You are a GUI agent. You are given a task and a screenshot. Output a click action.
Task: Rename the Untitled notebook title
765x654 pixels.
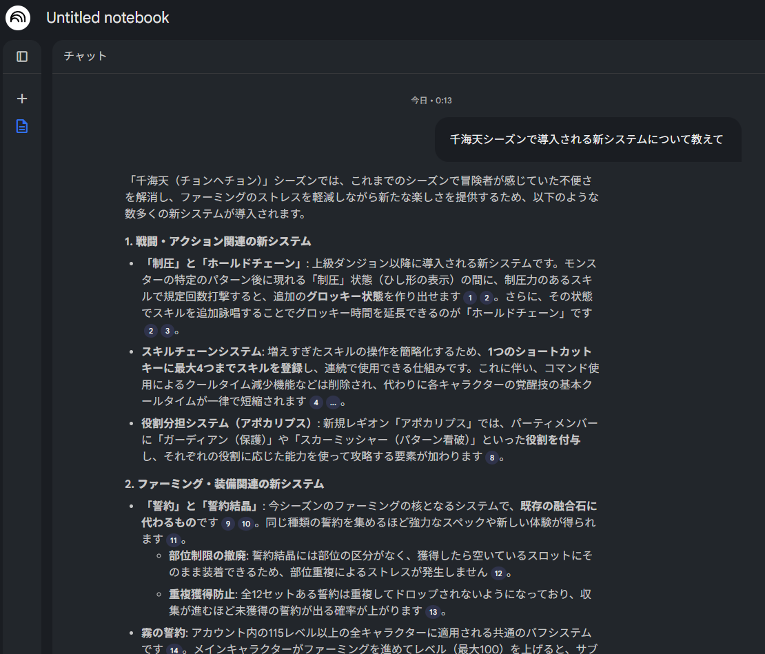click(x=108, y=18)
